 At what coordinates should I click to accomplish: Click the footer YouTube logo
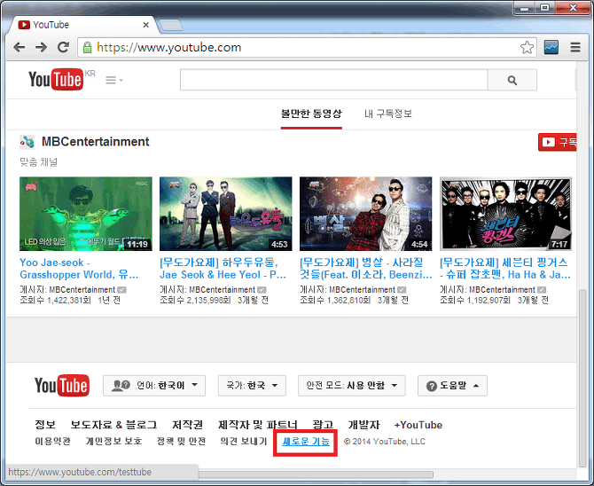(x=62, y=386)
